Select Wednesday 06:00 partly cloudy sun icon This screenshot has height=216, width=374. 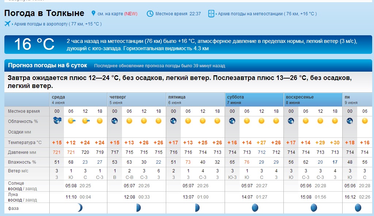71,121
